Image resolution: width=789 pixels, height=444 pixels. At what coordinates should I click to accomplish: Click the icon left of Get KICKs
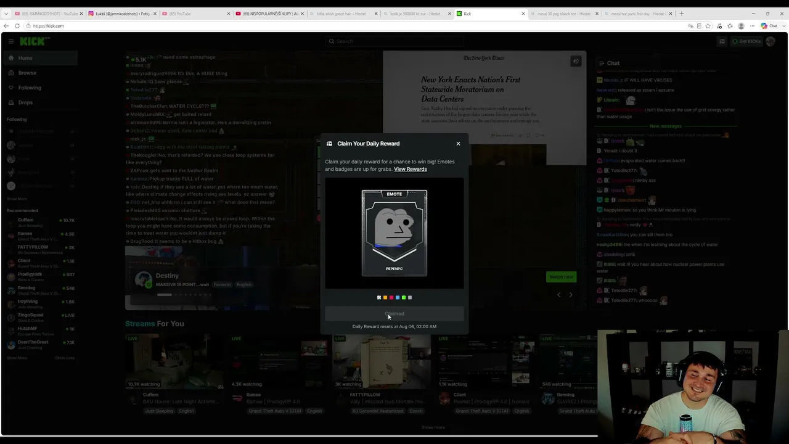coord(722,41)
